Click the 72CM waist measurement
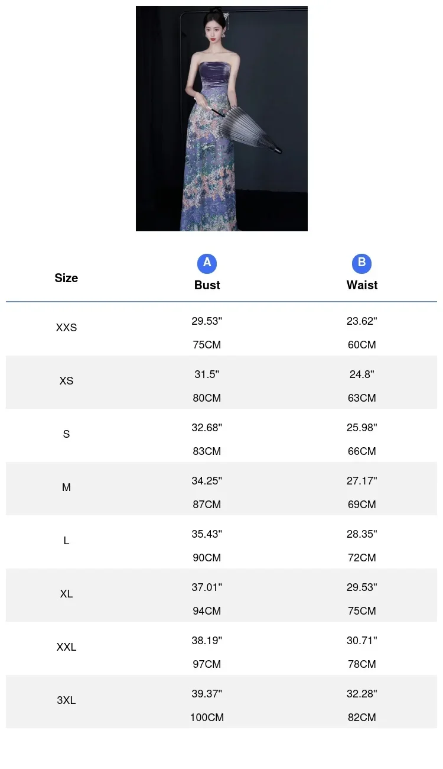 (x=362, y=558)
